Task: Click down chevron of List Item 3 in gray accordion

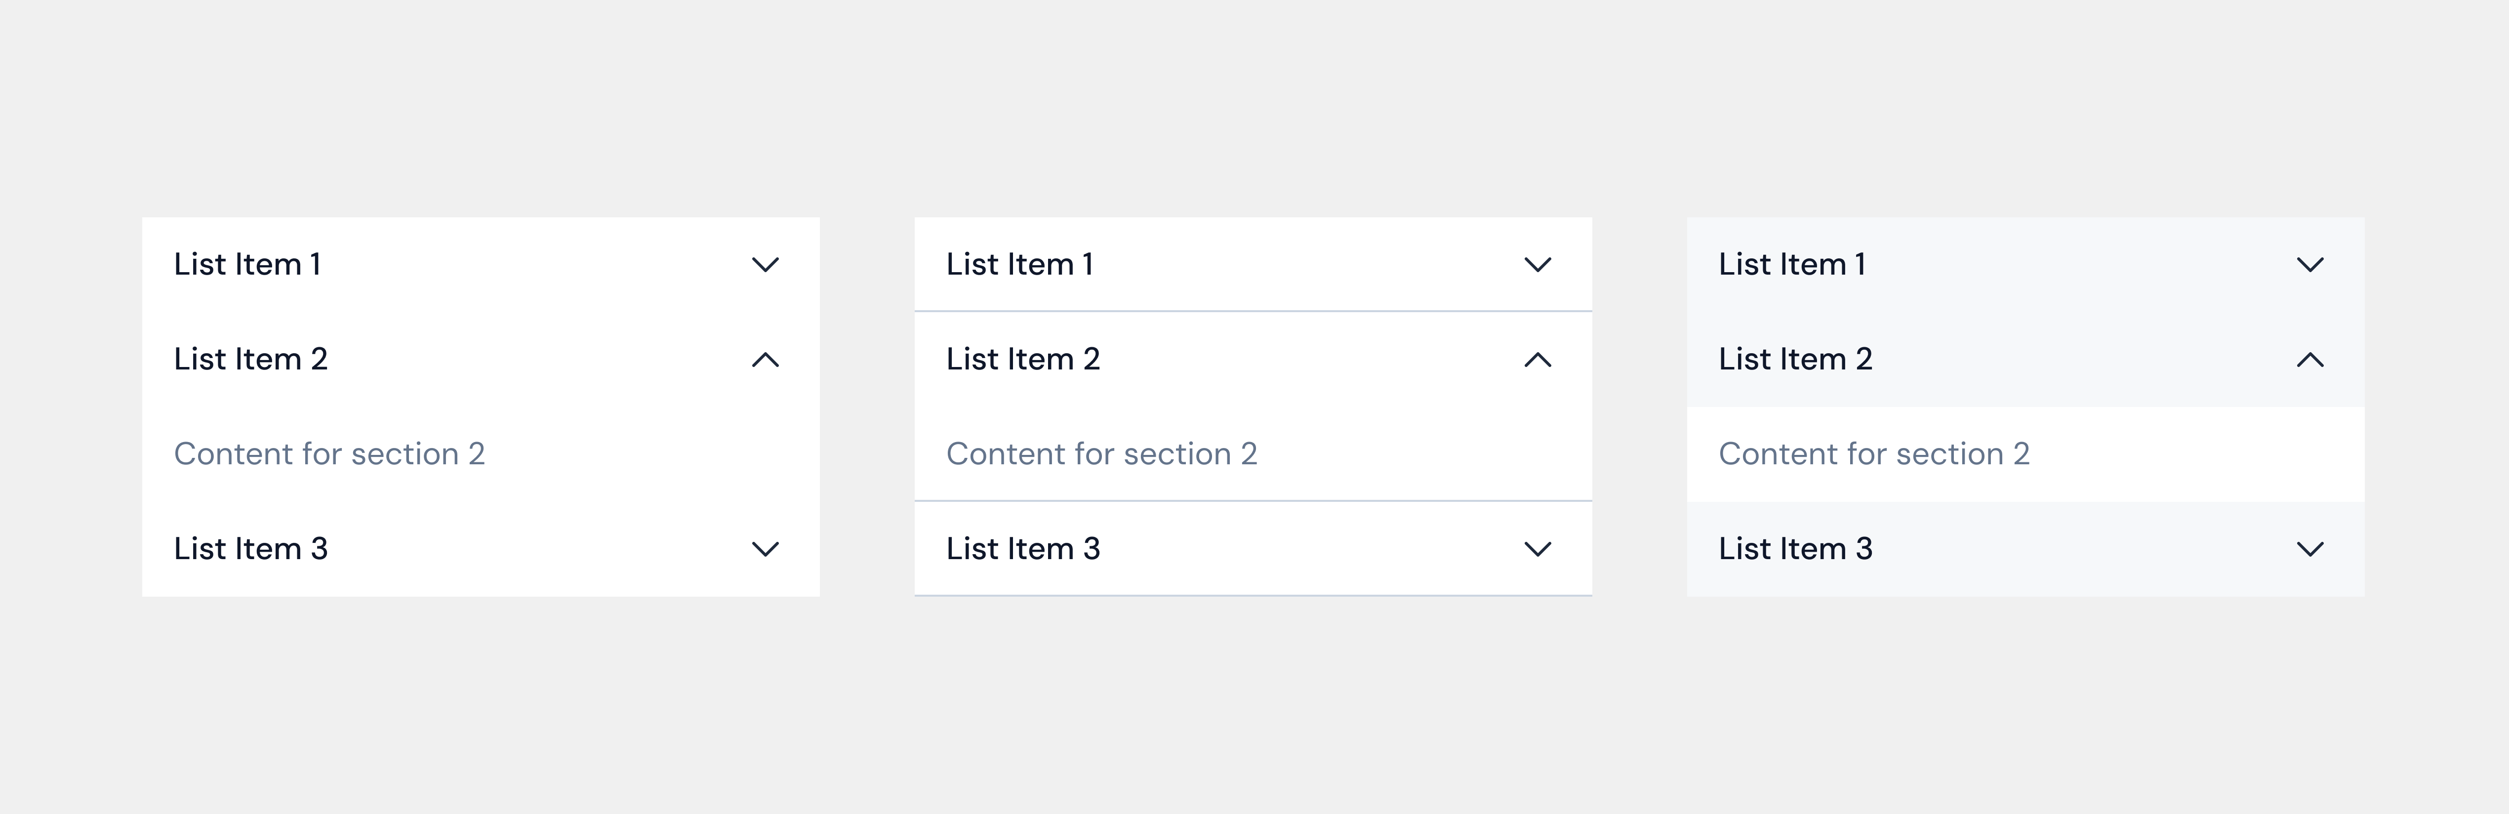Action: 2310,549
